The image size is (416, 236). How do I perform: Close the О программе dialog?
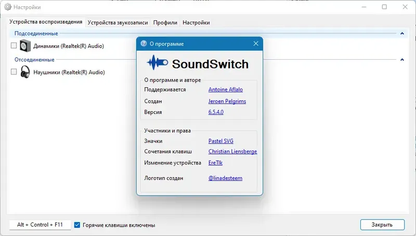pos(256,44)
